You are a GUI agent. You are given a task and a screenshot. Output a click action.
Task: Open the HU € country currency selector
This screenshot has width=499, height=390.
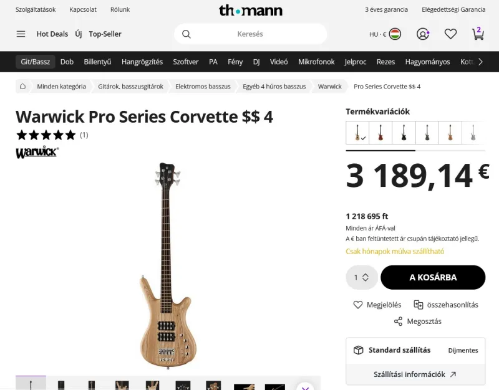pos(384,34)
